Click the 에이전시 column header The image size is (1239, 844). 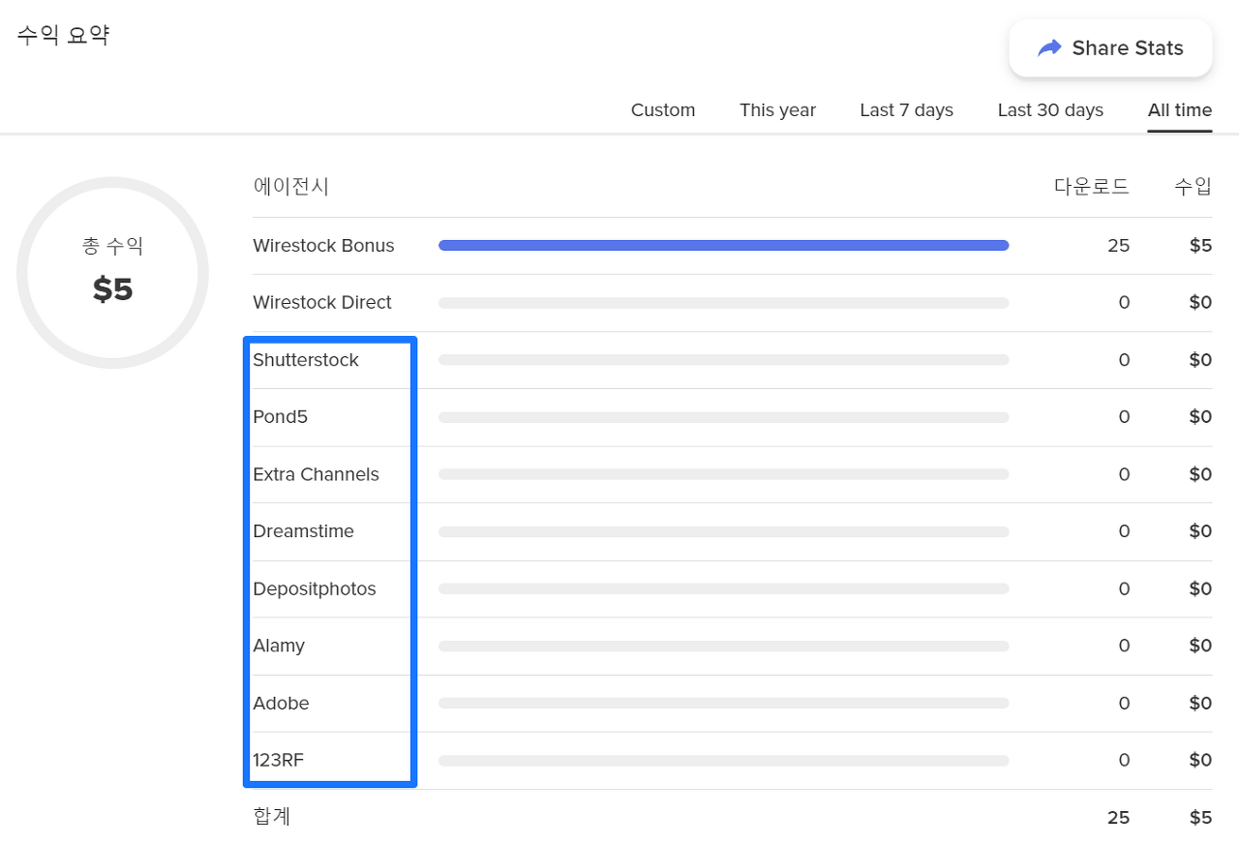291,186
